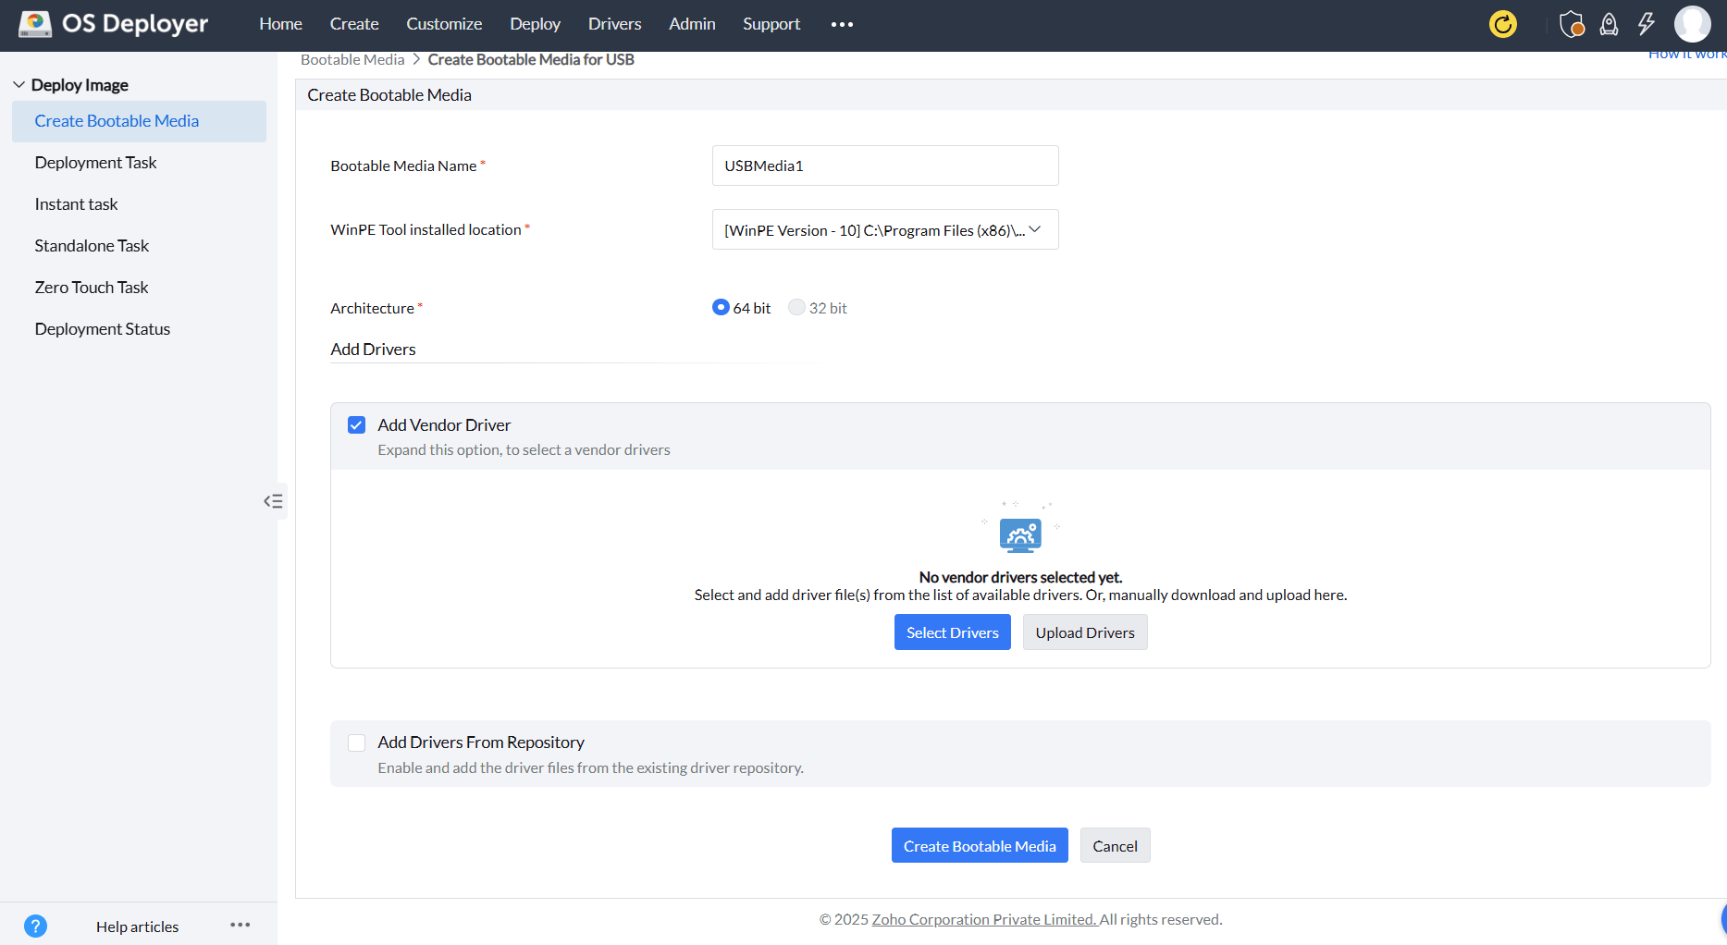Open the shield security notifications icon
Image resolution: width=1727 pixels, height=945 pixels.
click(1571, 24)
